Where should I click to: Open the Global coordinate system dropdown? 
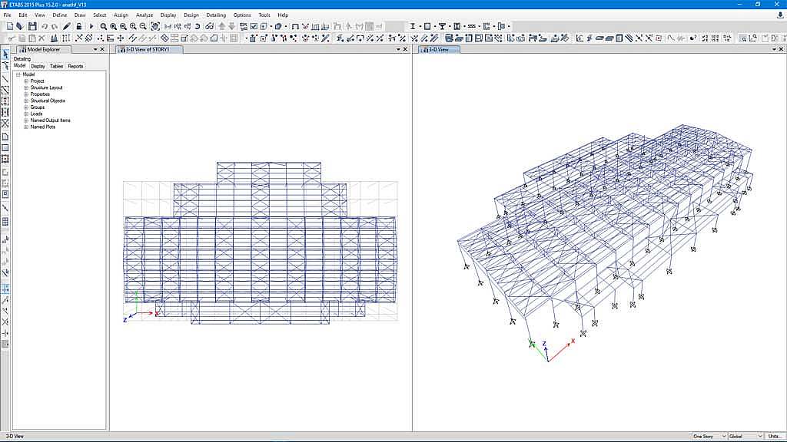745,437
